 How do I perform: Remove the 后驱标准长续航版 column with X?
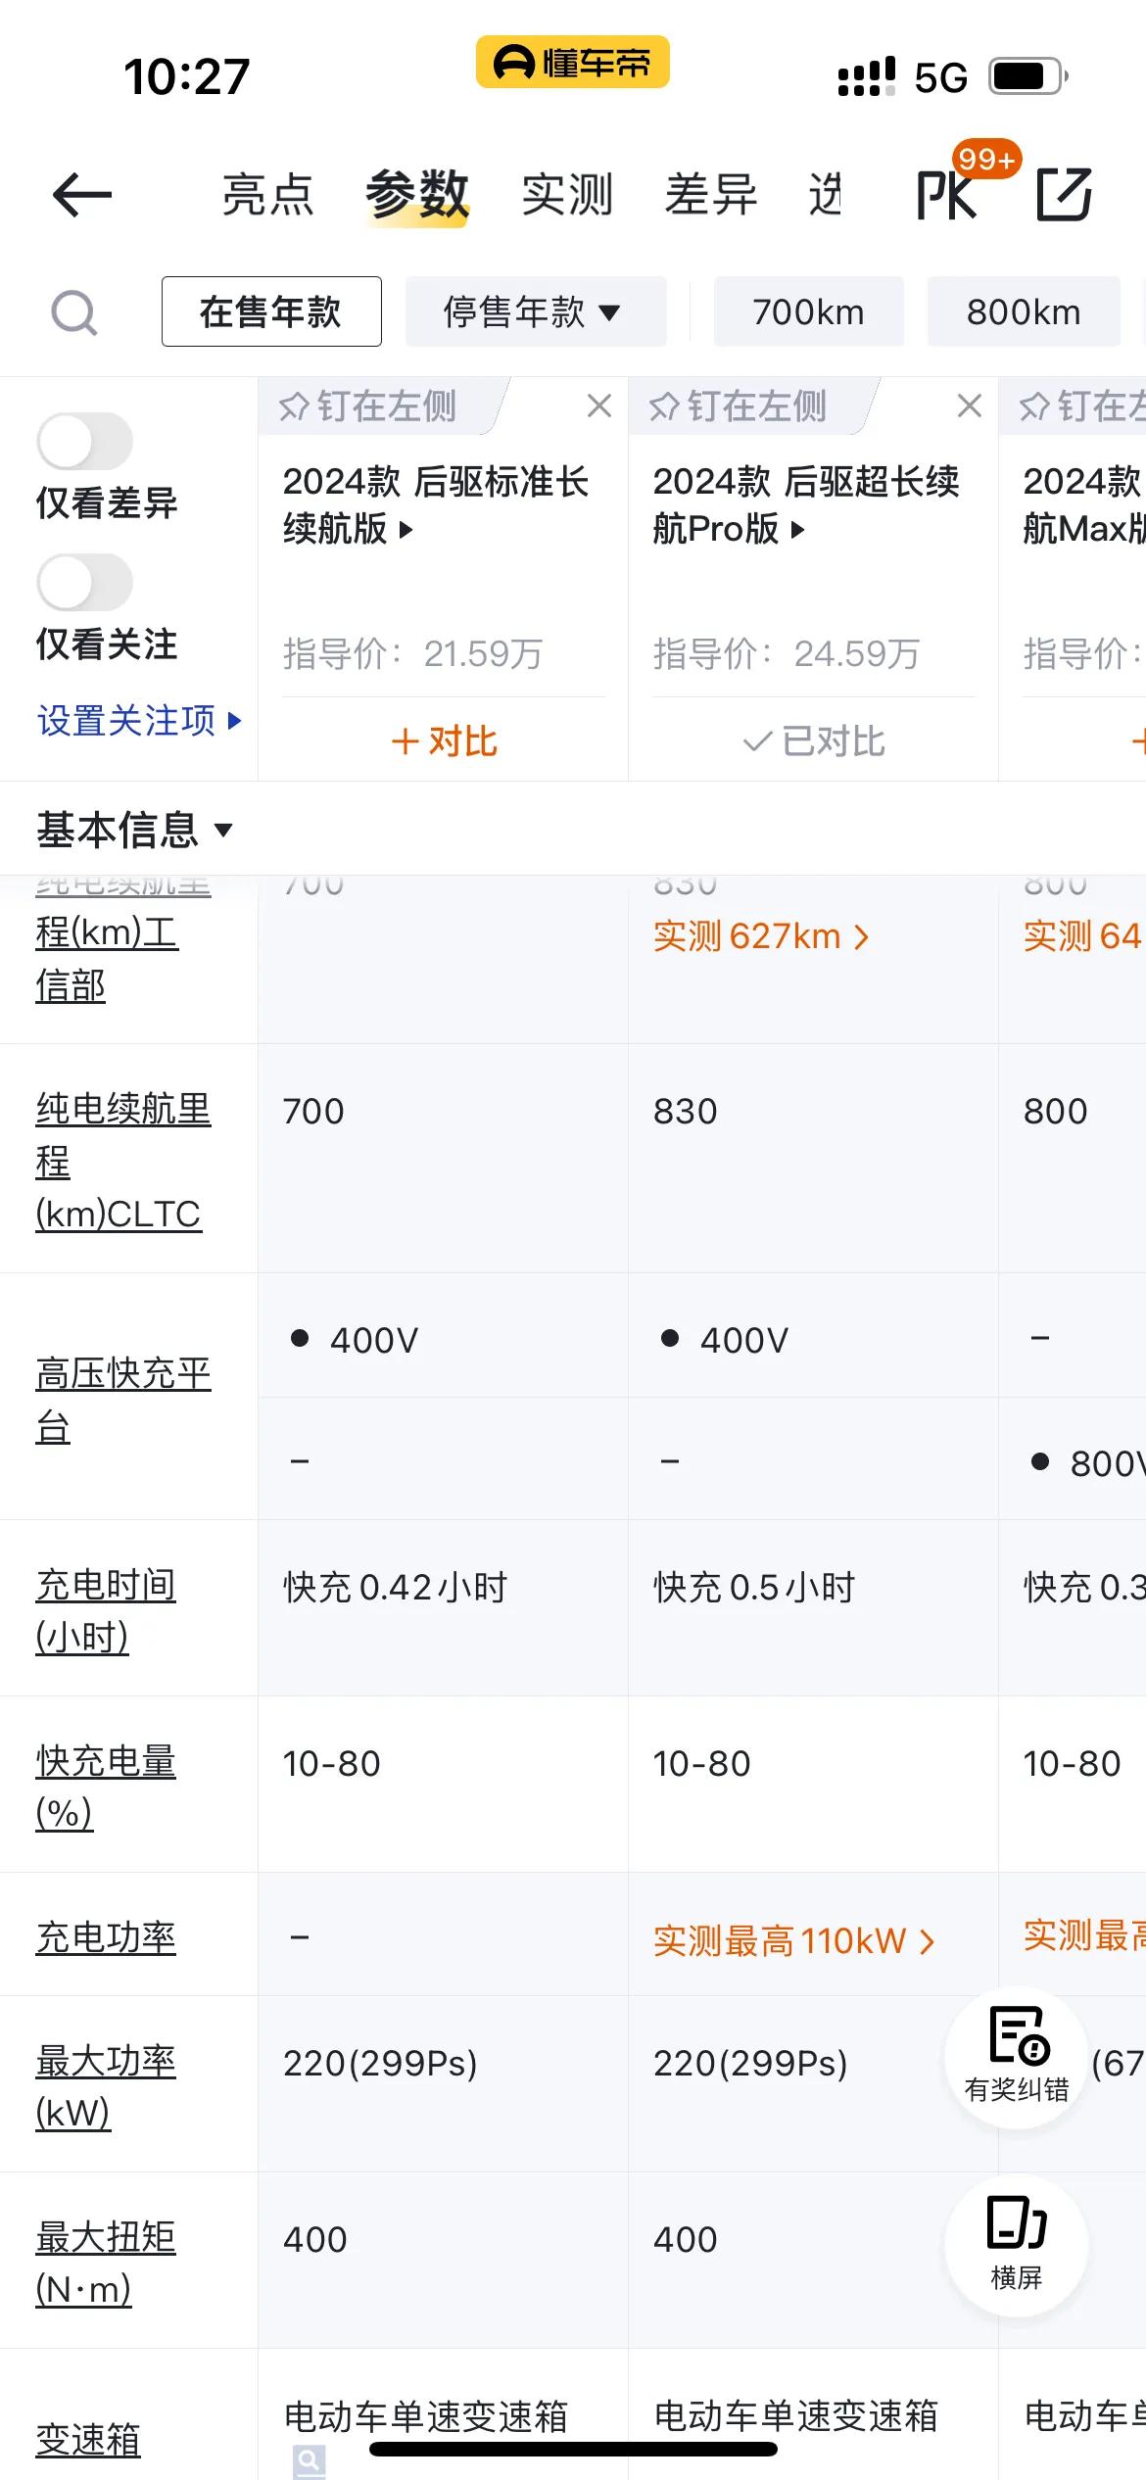click(x=599, y=405)
